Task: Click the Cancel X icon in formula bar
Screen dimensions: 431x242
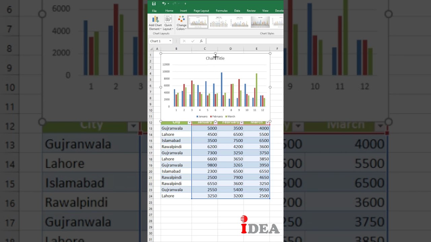Action: [x=184, y=41]
